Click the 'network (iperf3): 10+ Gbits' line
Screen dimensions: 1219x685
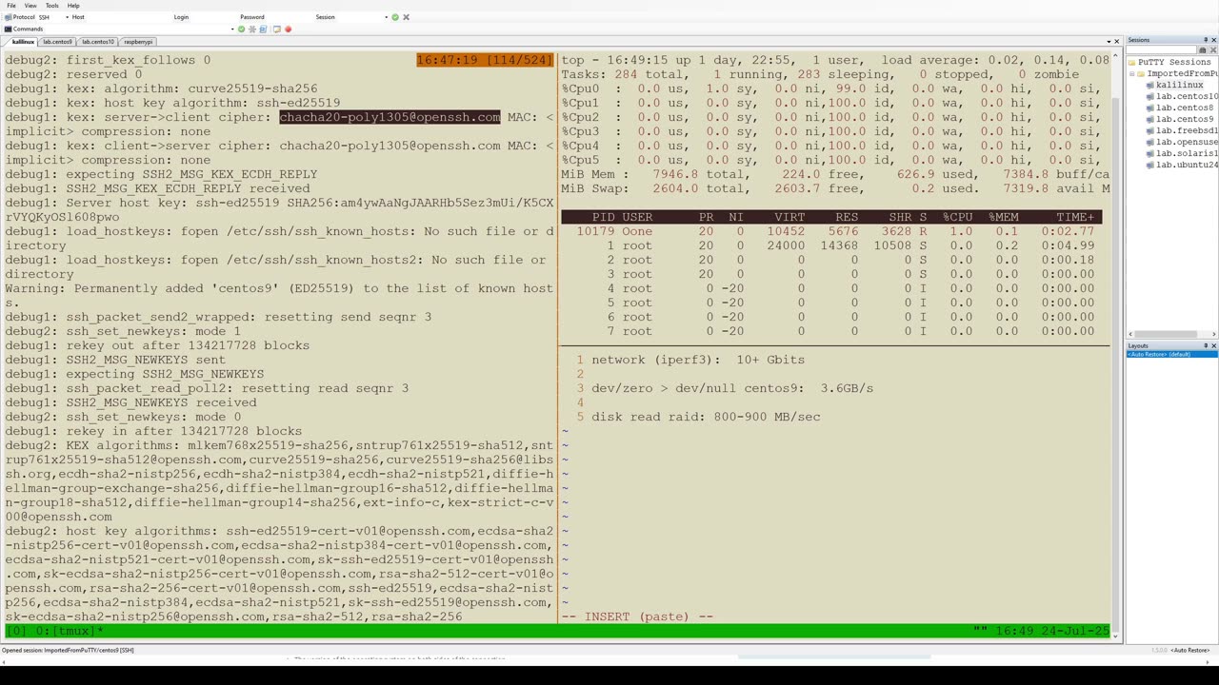698,360
